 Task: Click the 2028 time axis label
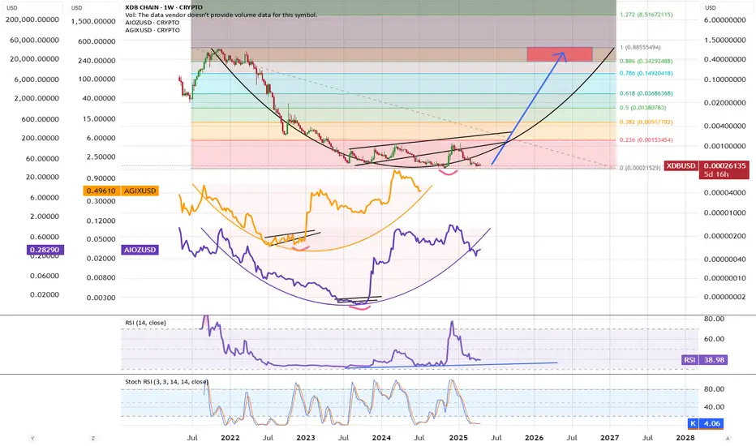[685, 438]
